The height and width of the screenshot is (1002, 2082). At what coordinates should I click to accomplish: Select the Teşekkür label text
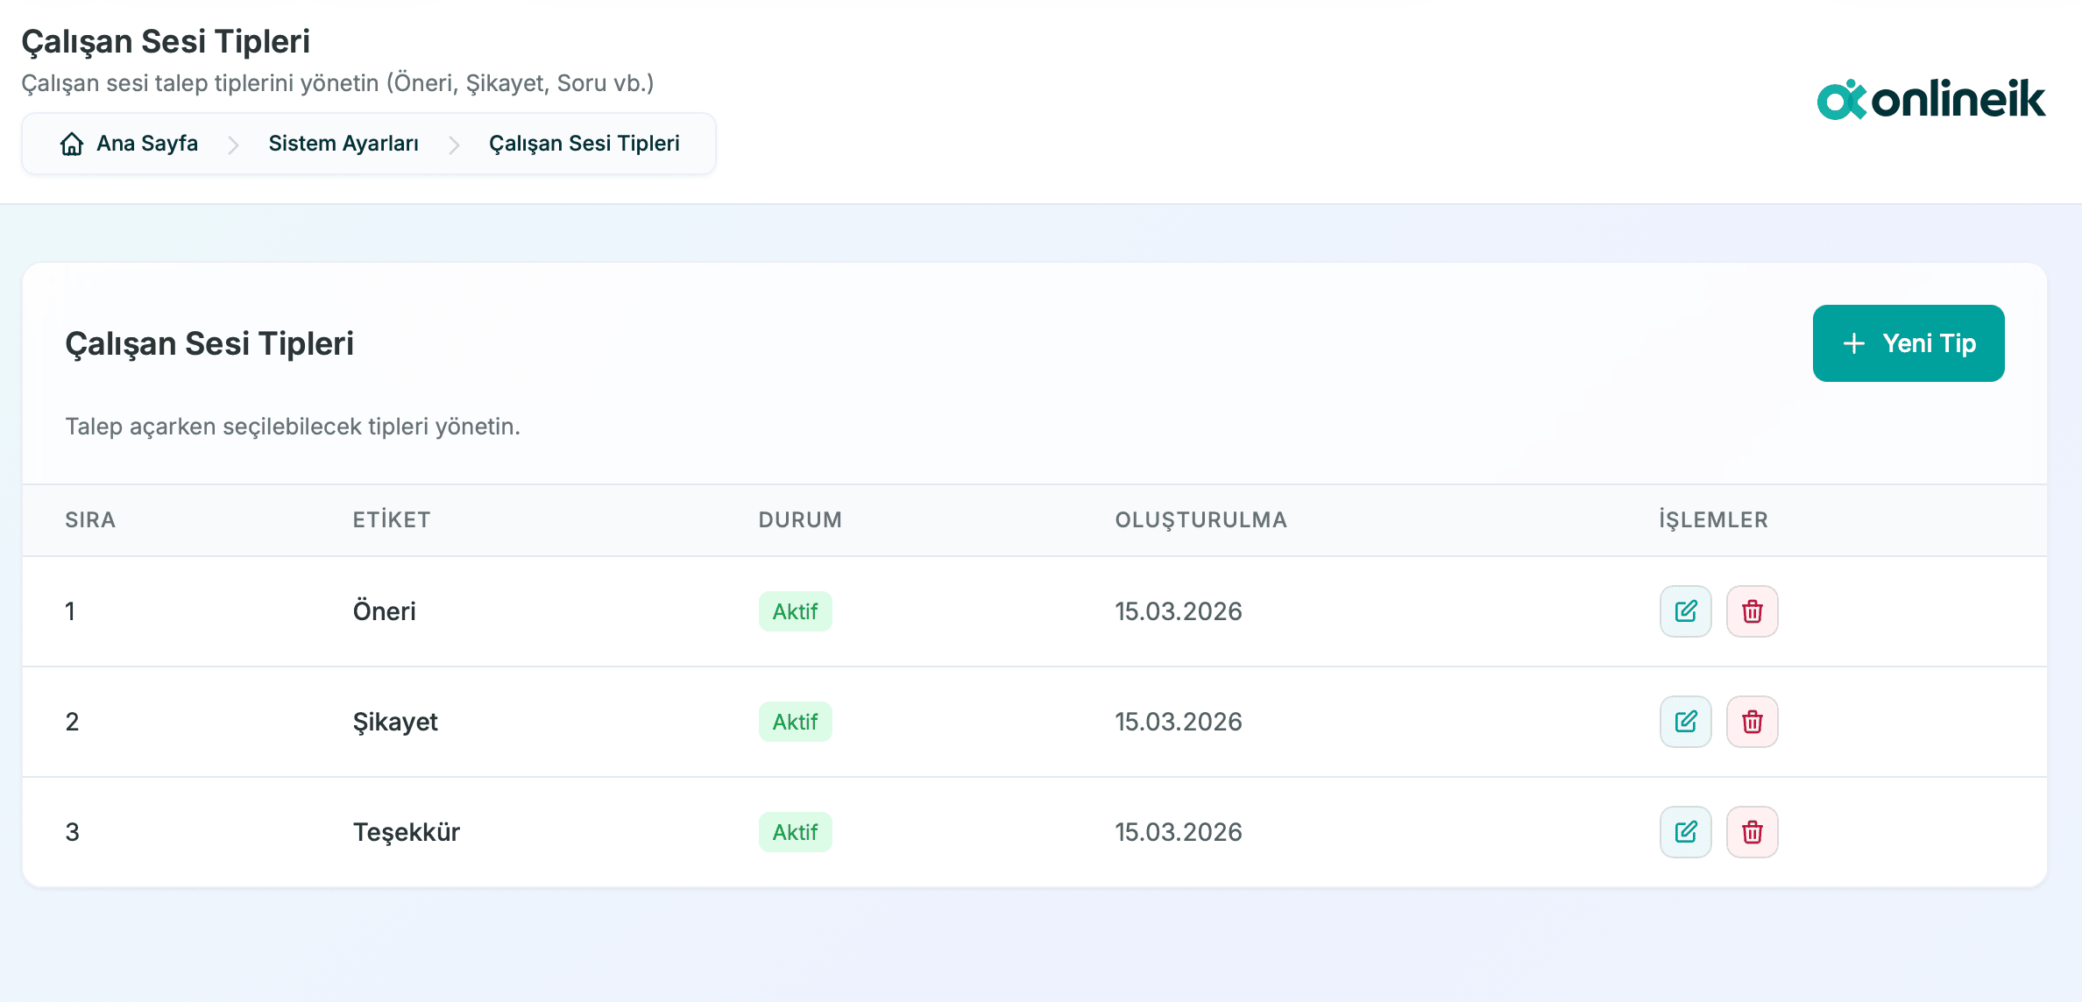coord(407,832)
